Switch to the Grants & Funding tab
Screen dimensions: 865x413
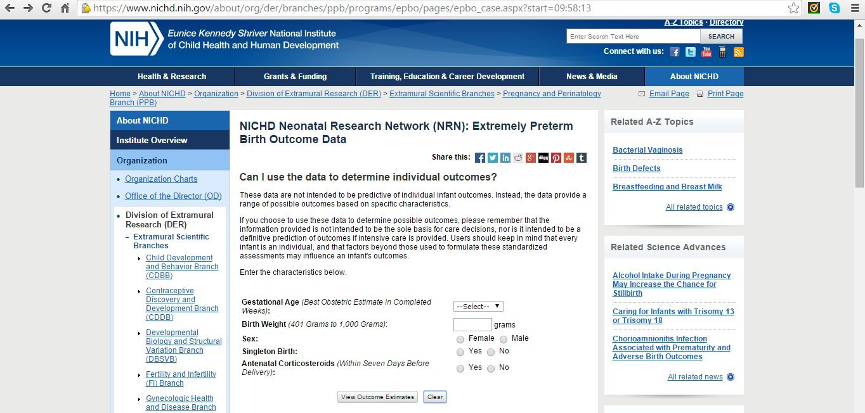tap(296, 76)
